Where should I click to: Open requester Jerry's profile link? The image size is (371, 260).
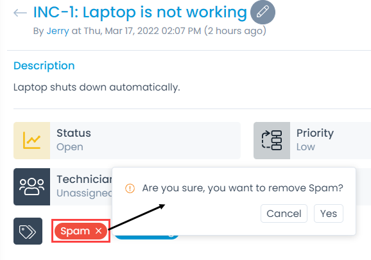(58, 31)
